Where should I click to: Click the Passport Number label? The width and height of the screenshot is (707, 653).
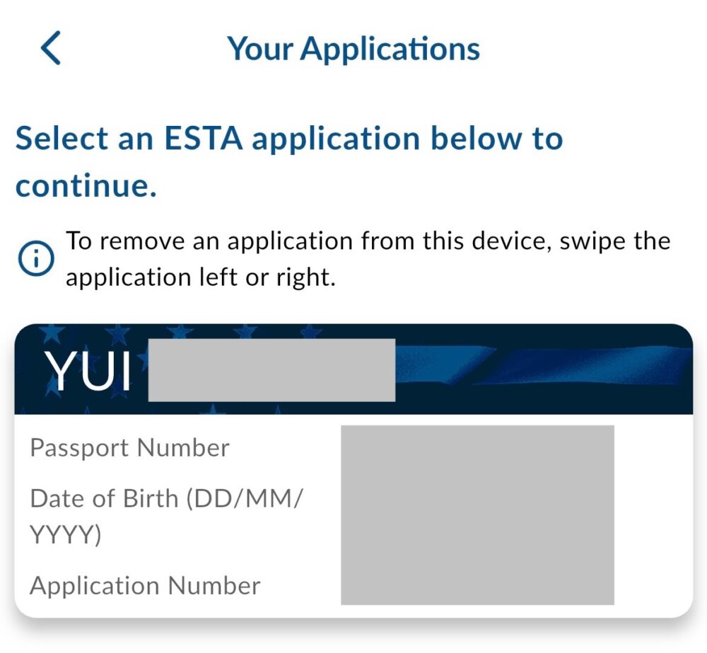pyautogui.click(x=129, y=448)
